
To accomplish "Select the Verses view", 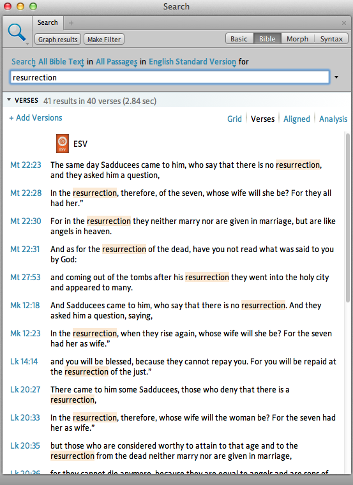I will [262, 119].
